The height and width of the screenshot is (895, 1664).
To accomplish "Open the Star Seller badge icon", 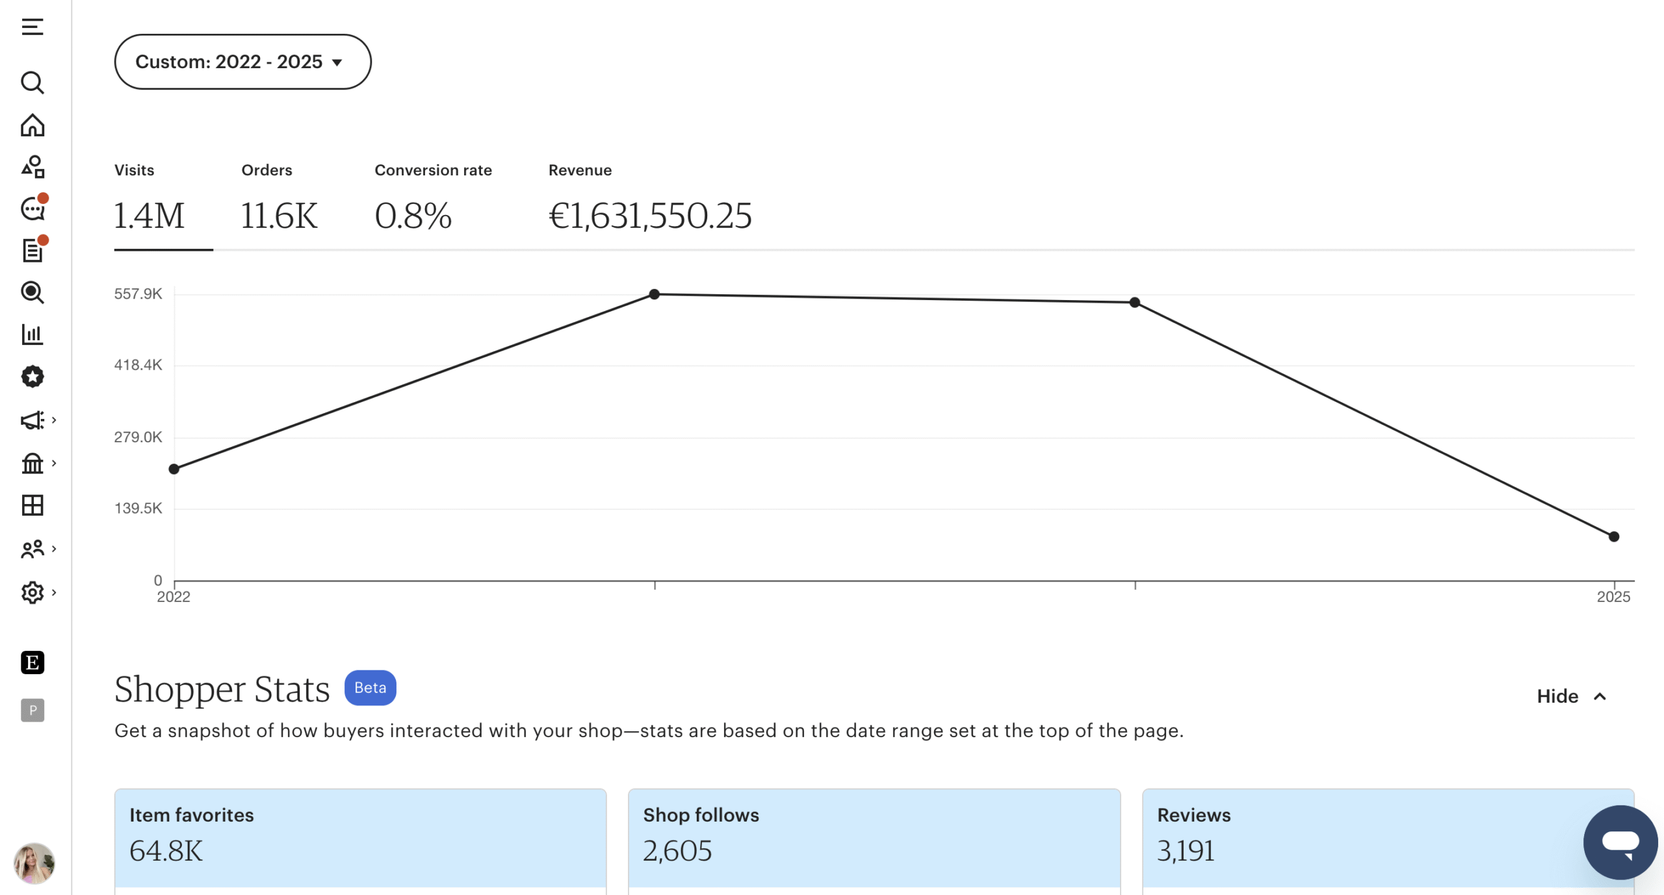I will (x=32, y=377).
